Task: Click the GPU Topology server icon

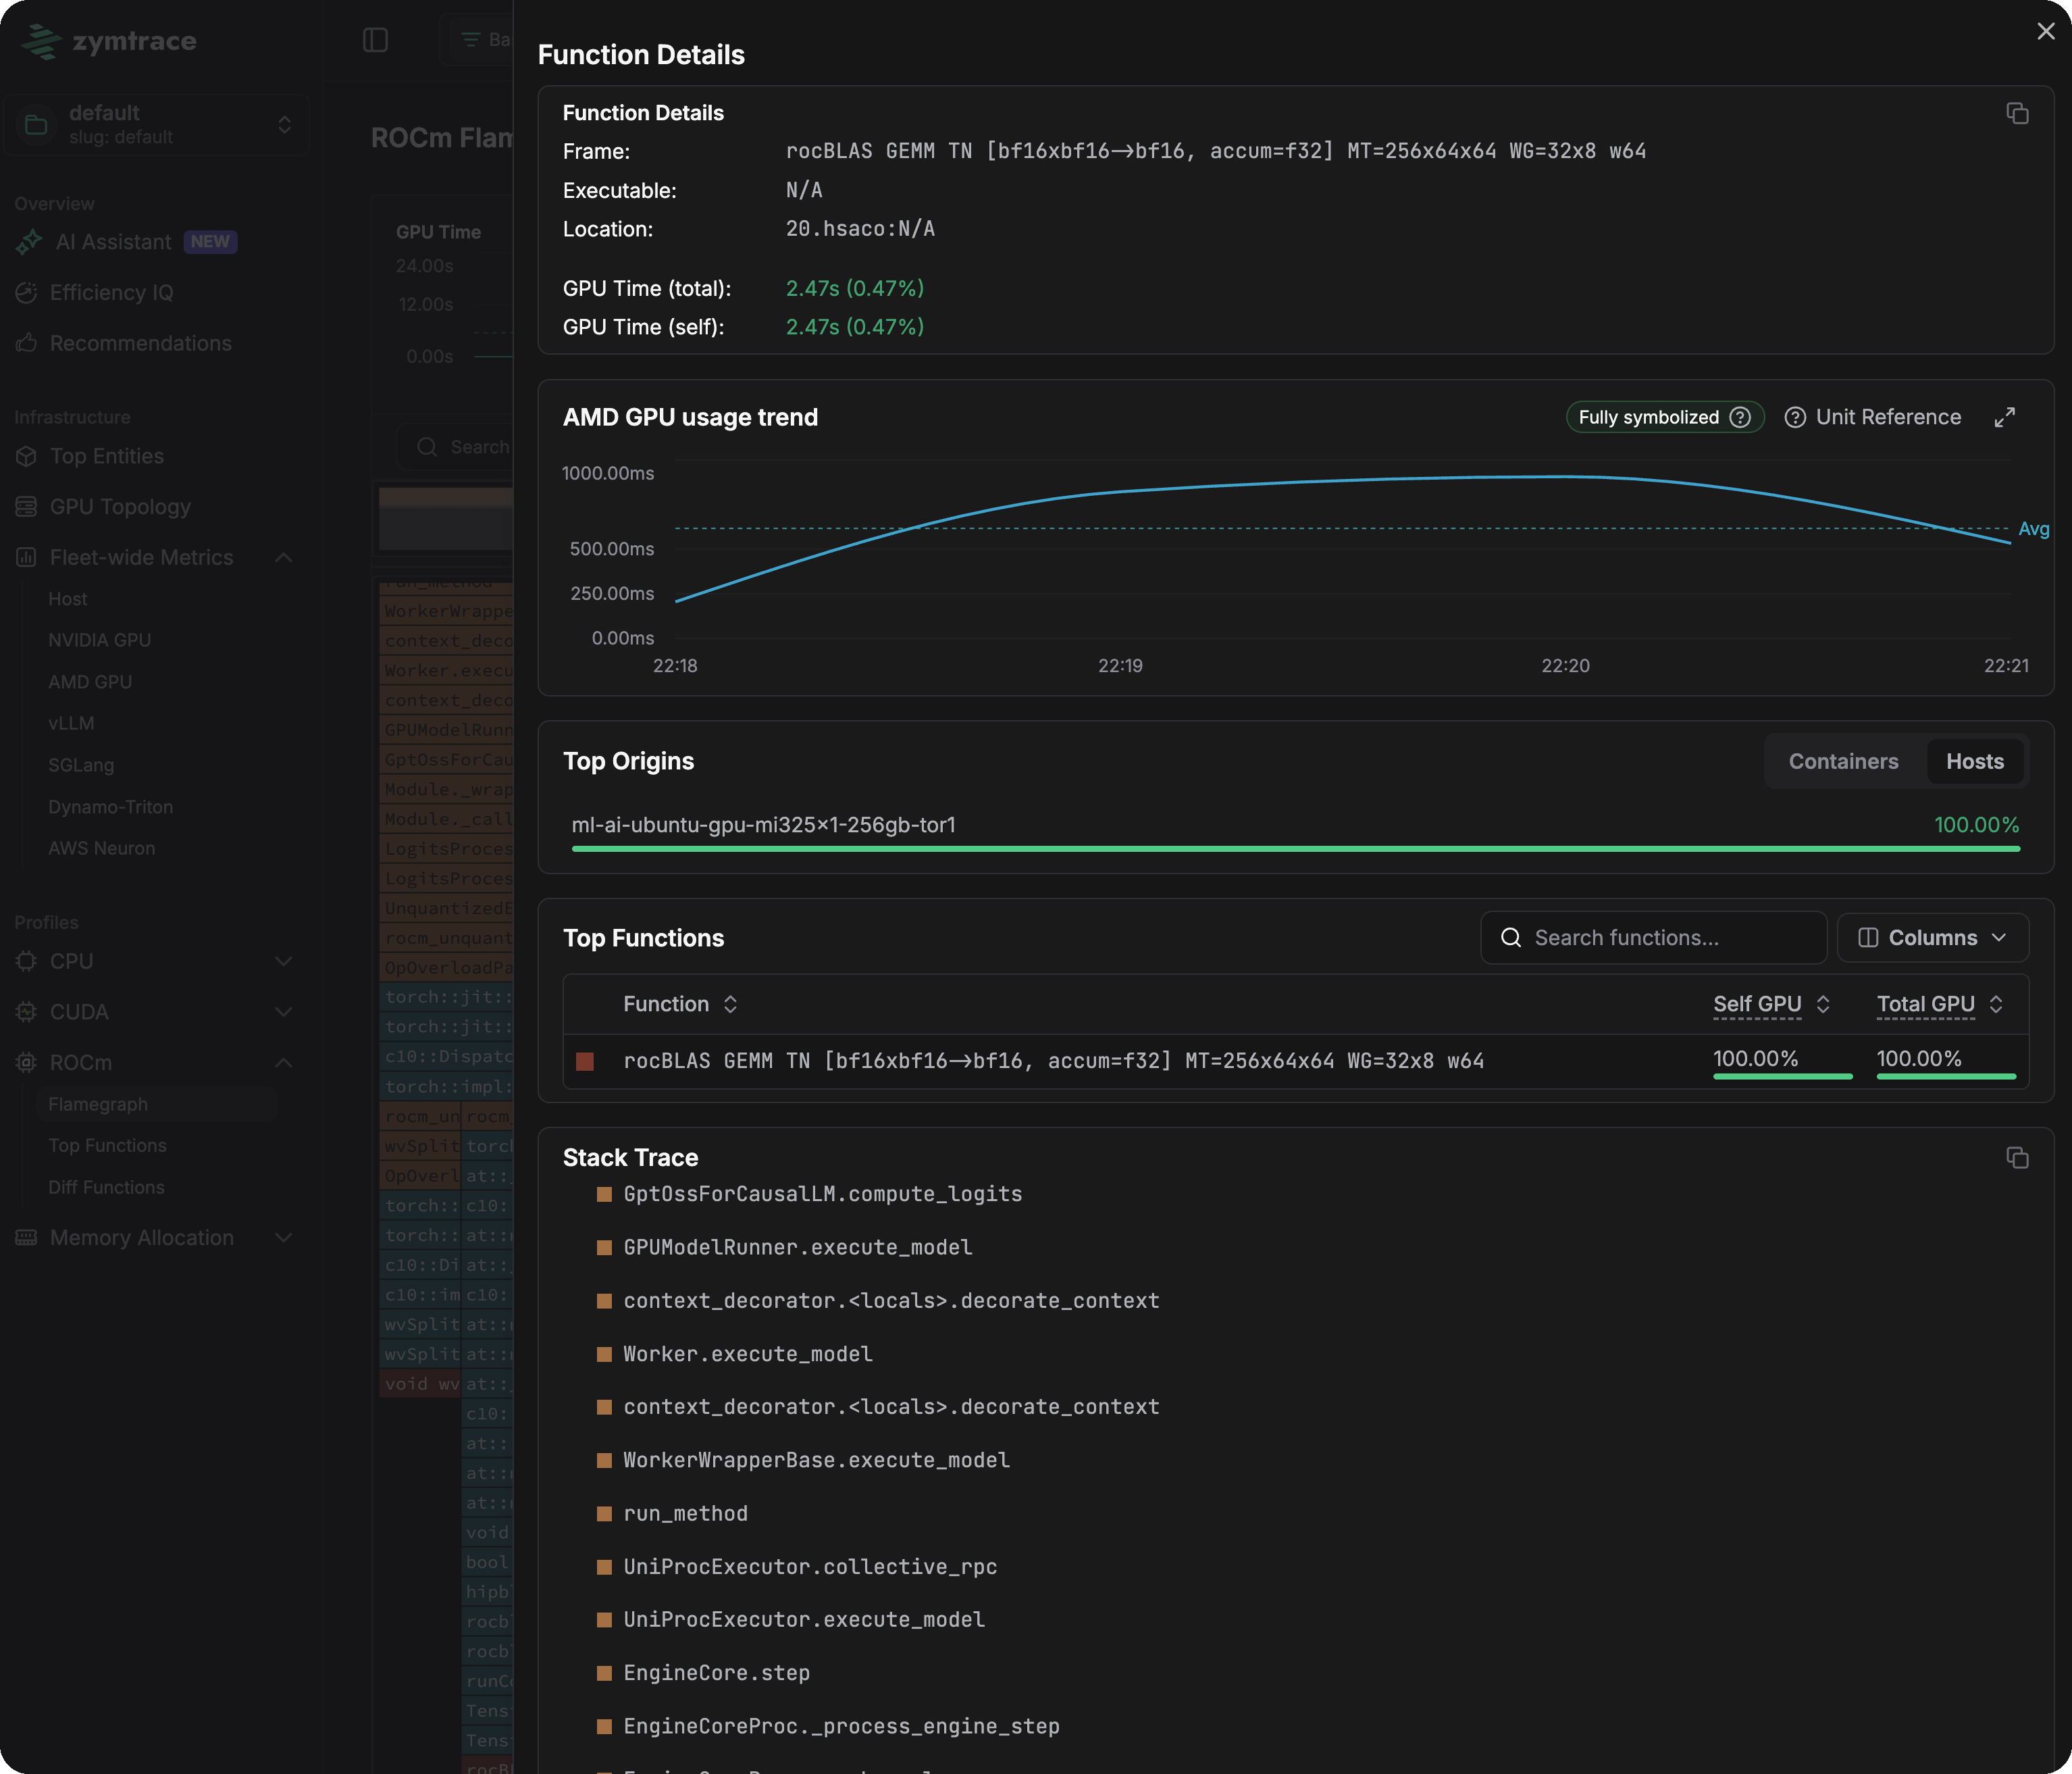Action: 26,507
